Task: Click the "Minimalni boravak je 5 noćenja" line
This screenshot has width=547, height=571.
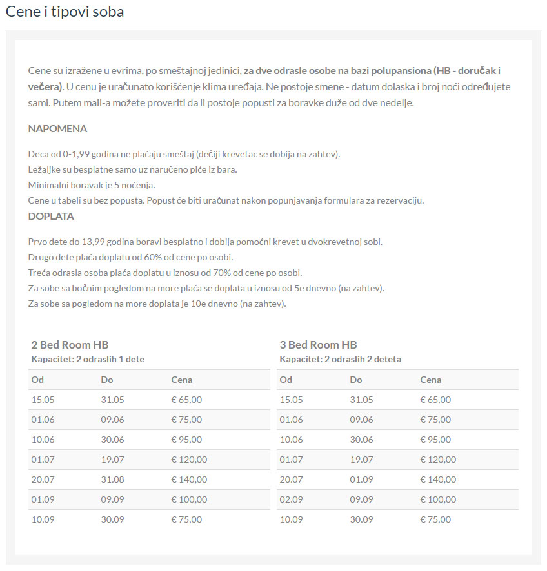Action: [x=92, y=185]
